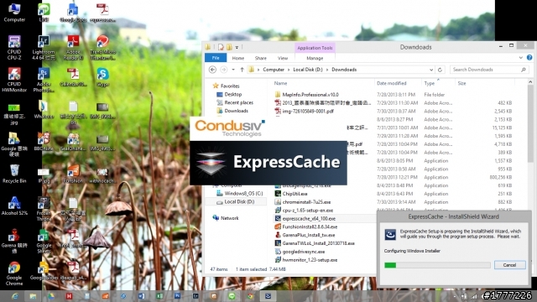Click the Chrome icon on the taskbar
Viewport: 537px width, 302px height.
[x=250, y=296]
